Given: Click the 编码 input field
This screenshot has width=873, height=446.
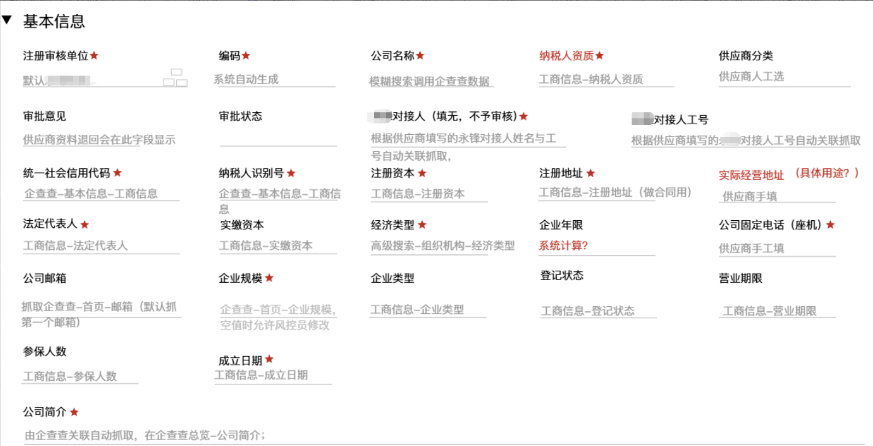Looking at the screenshot, I should pyautogui.click(x=275, y=79).
